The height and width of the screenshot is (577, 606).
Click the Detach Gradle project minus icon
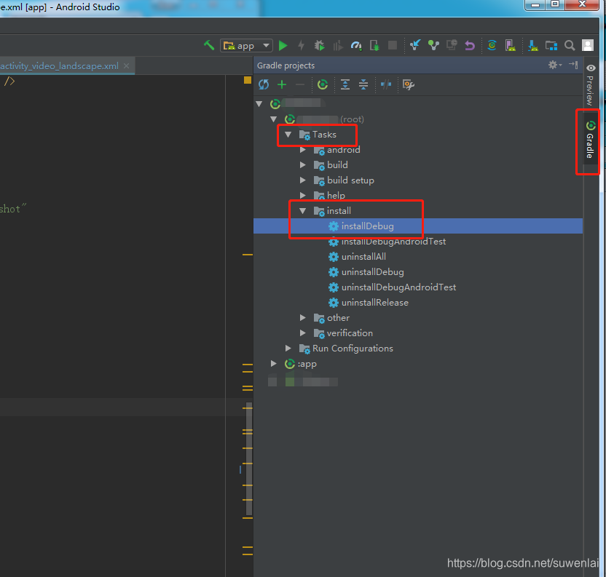pos(300,84)
